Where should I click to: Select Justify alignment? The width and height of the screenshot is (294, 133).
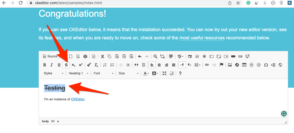[x=174, y=65]
